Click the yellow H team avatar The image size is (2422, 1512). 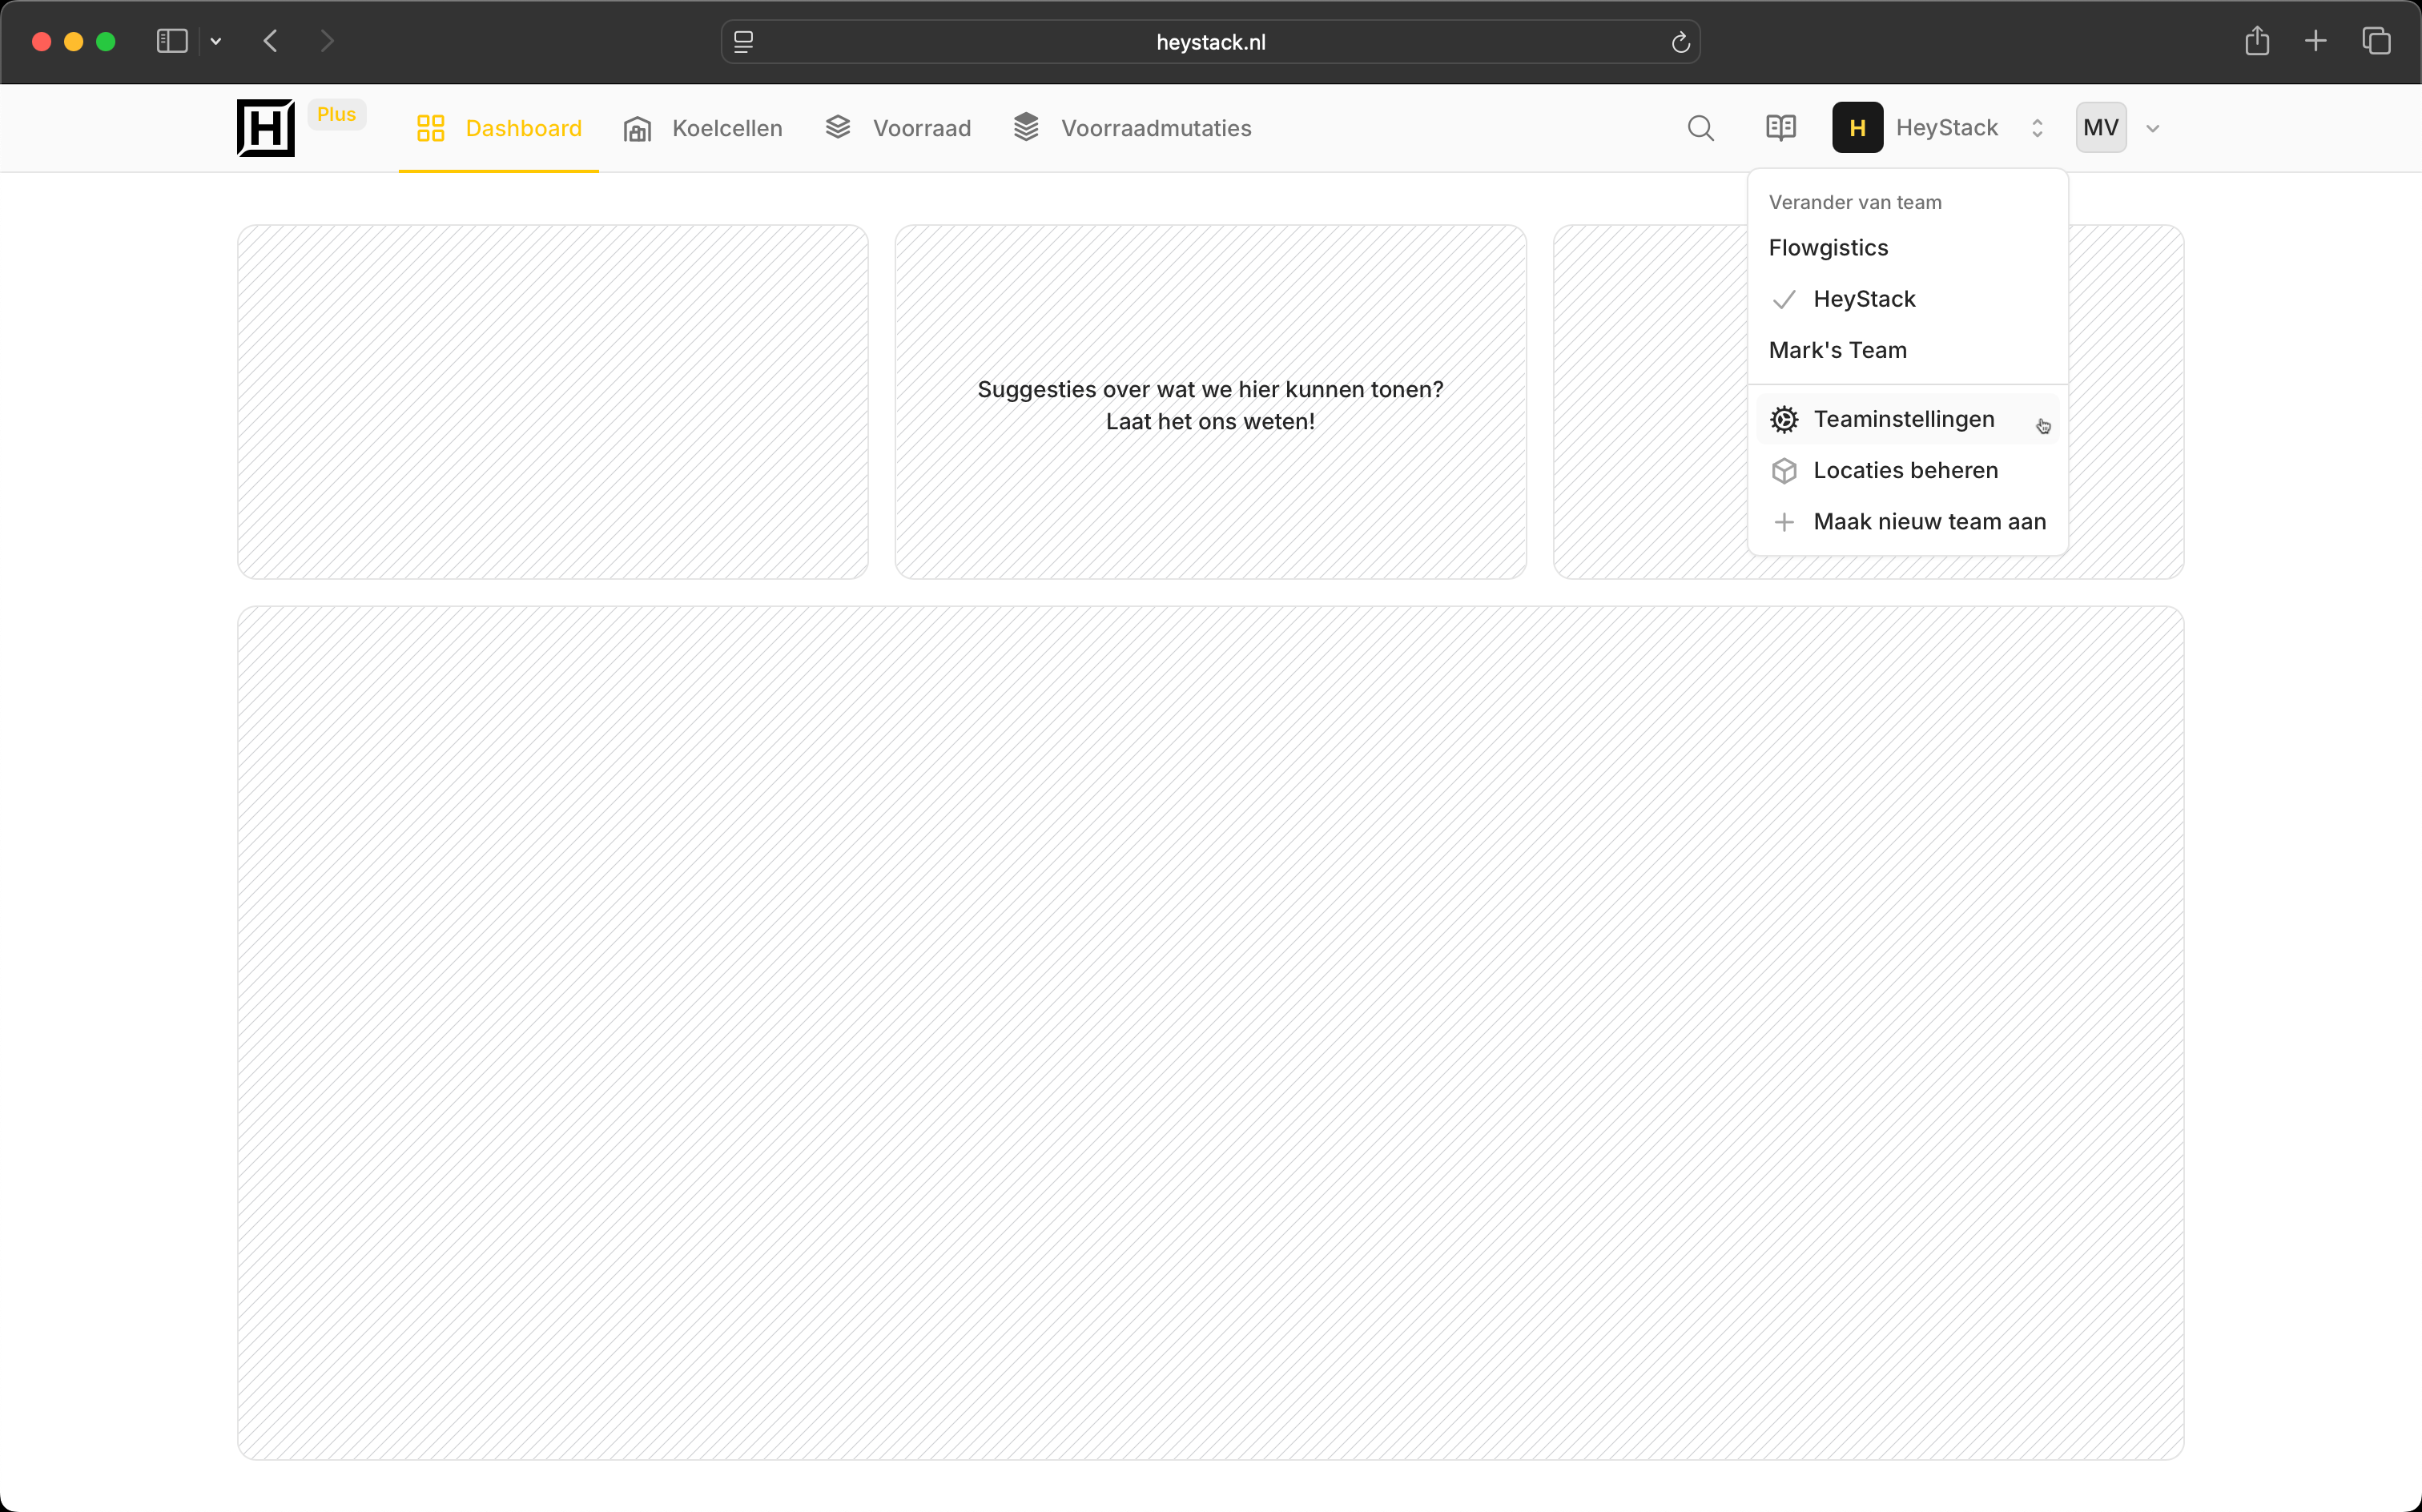(1858, 128)
